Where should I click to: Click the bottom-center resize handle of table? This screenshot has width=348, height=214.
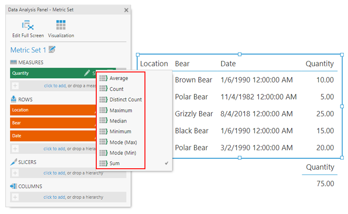(240, 158)
